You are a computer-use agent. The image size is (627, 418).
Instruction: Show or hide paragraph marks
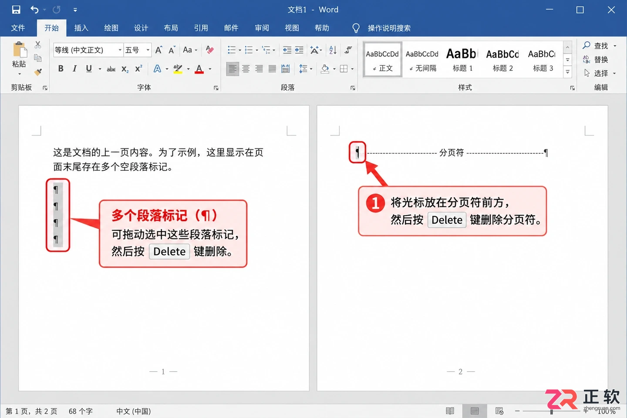tap(348, 50)
